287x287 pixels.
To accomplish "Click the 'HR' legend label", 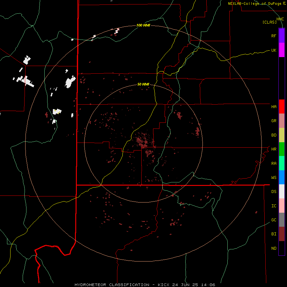I will (274, 149).
